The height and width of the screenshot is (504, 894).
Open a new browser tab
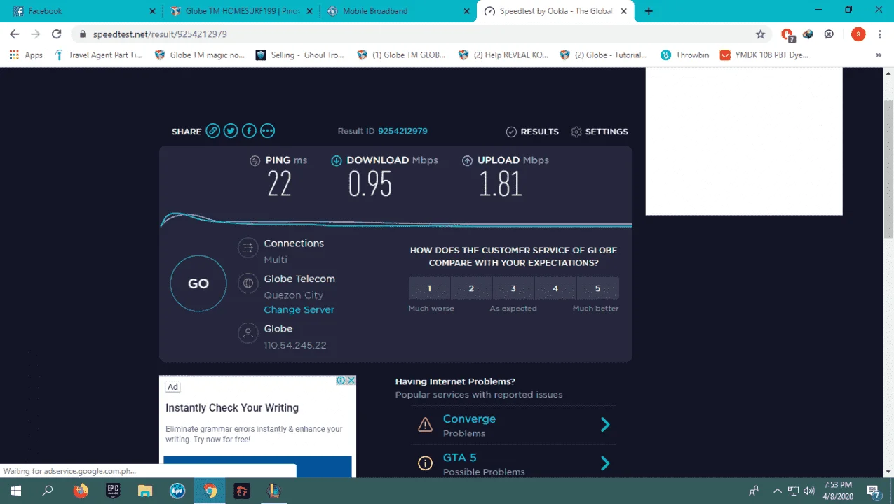(x=649, y=11)
